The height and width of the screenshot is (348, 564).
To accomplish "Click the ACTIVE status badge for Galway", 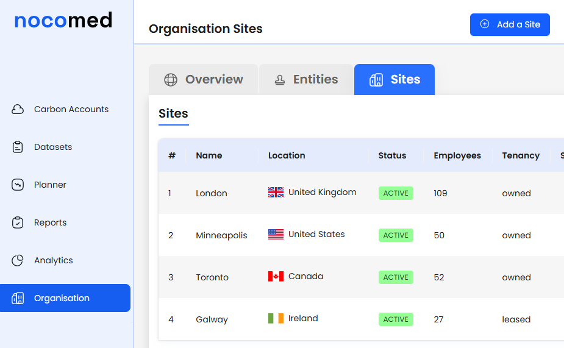I will click(396, 319).
